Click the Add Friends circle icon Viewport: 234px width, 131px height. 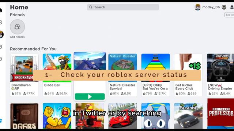[18, 27]
